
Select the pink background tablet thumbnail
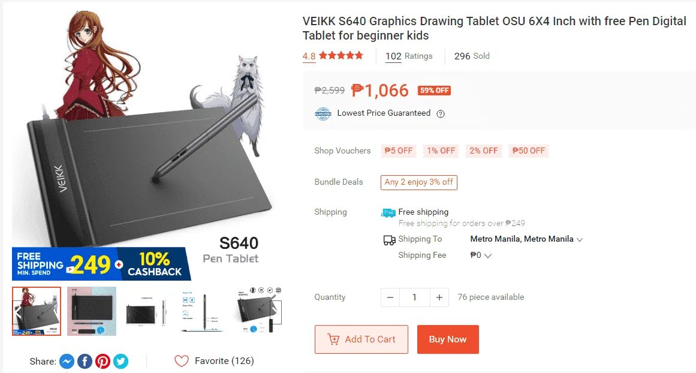pos(92,311)
